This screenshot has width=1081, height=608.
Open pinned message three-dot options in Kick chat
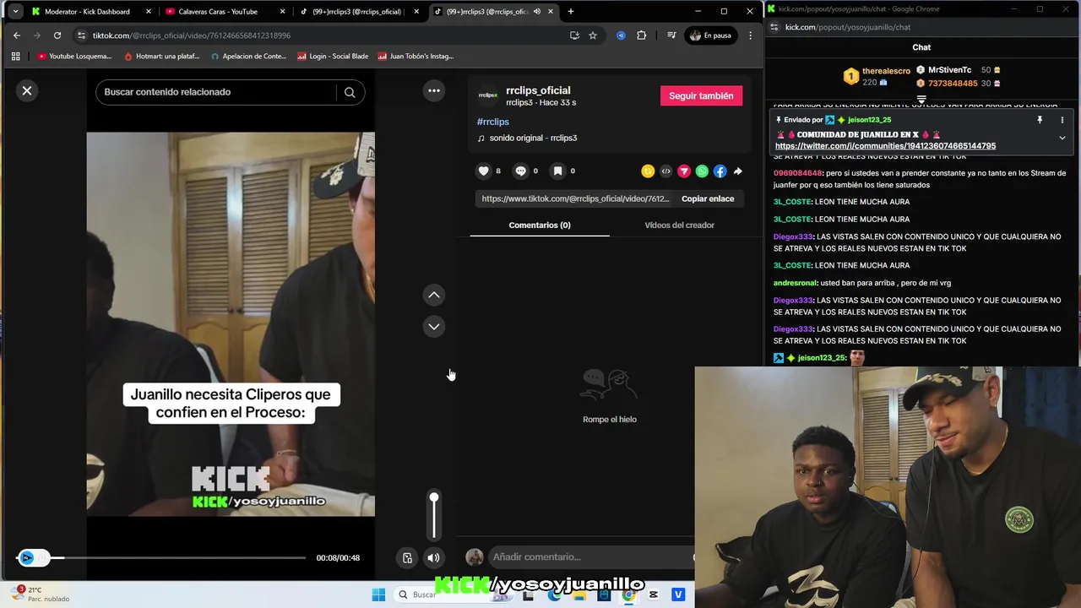pos(1062,120)
